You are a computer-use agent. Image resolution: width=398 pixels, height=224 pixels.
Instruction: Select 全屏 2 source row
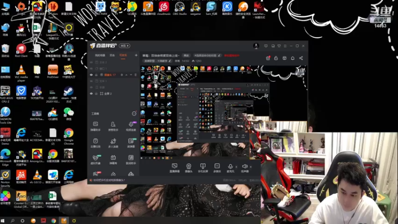point(113,94)
